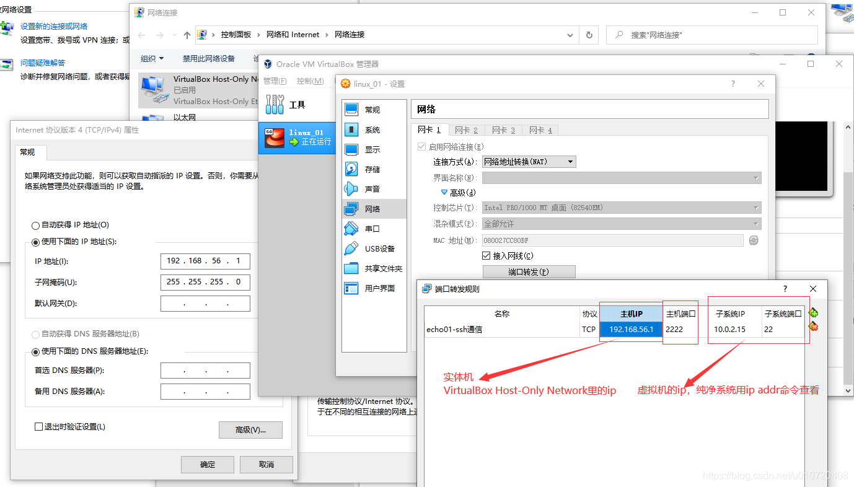
Task: Open the 共享文件夹 settings category icon
Action: [x=351, y=268]
